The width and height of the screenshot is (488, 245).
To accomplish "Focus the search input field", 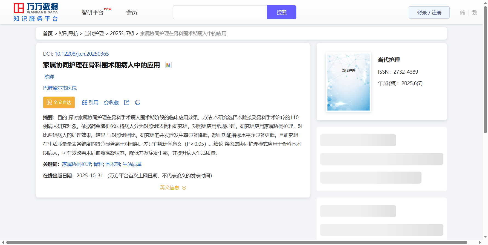I will click(220, 12).
